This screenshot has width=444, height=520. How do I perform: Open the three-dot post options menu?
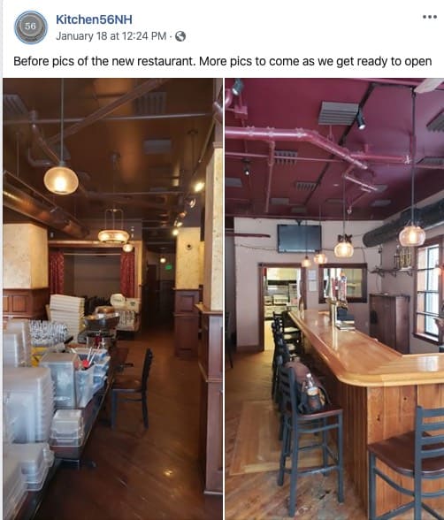point(430,17)
